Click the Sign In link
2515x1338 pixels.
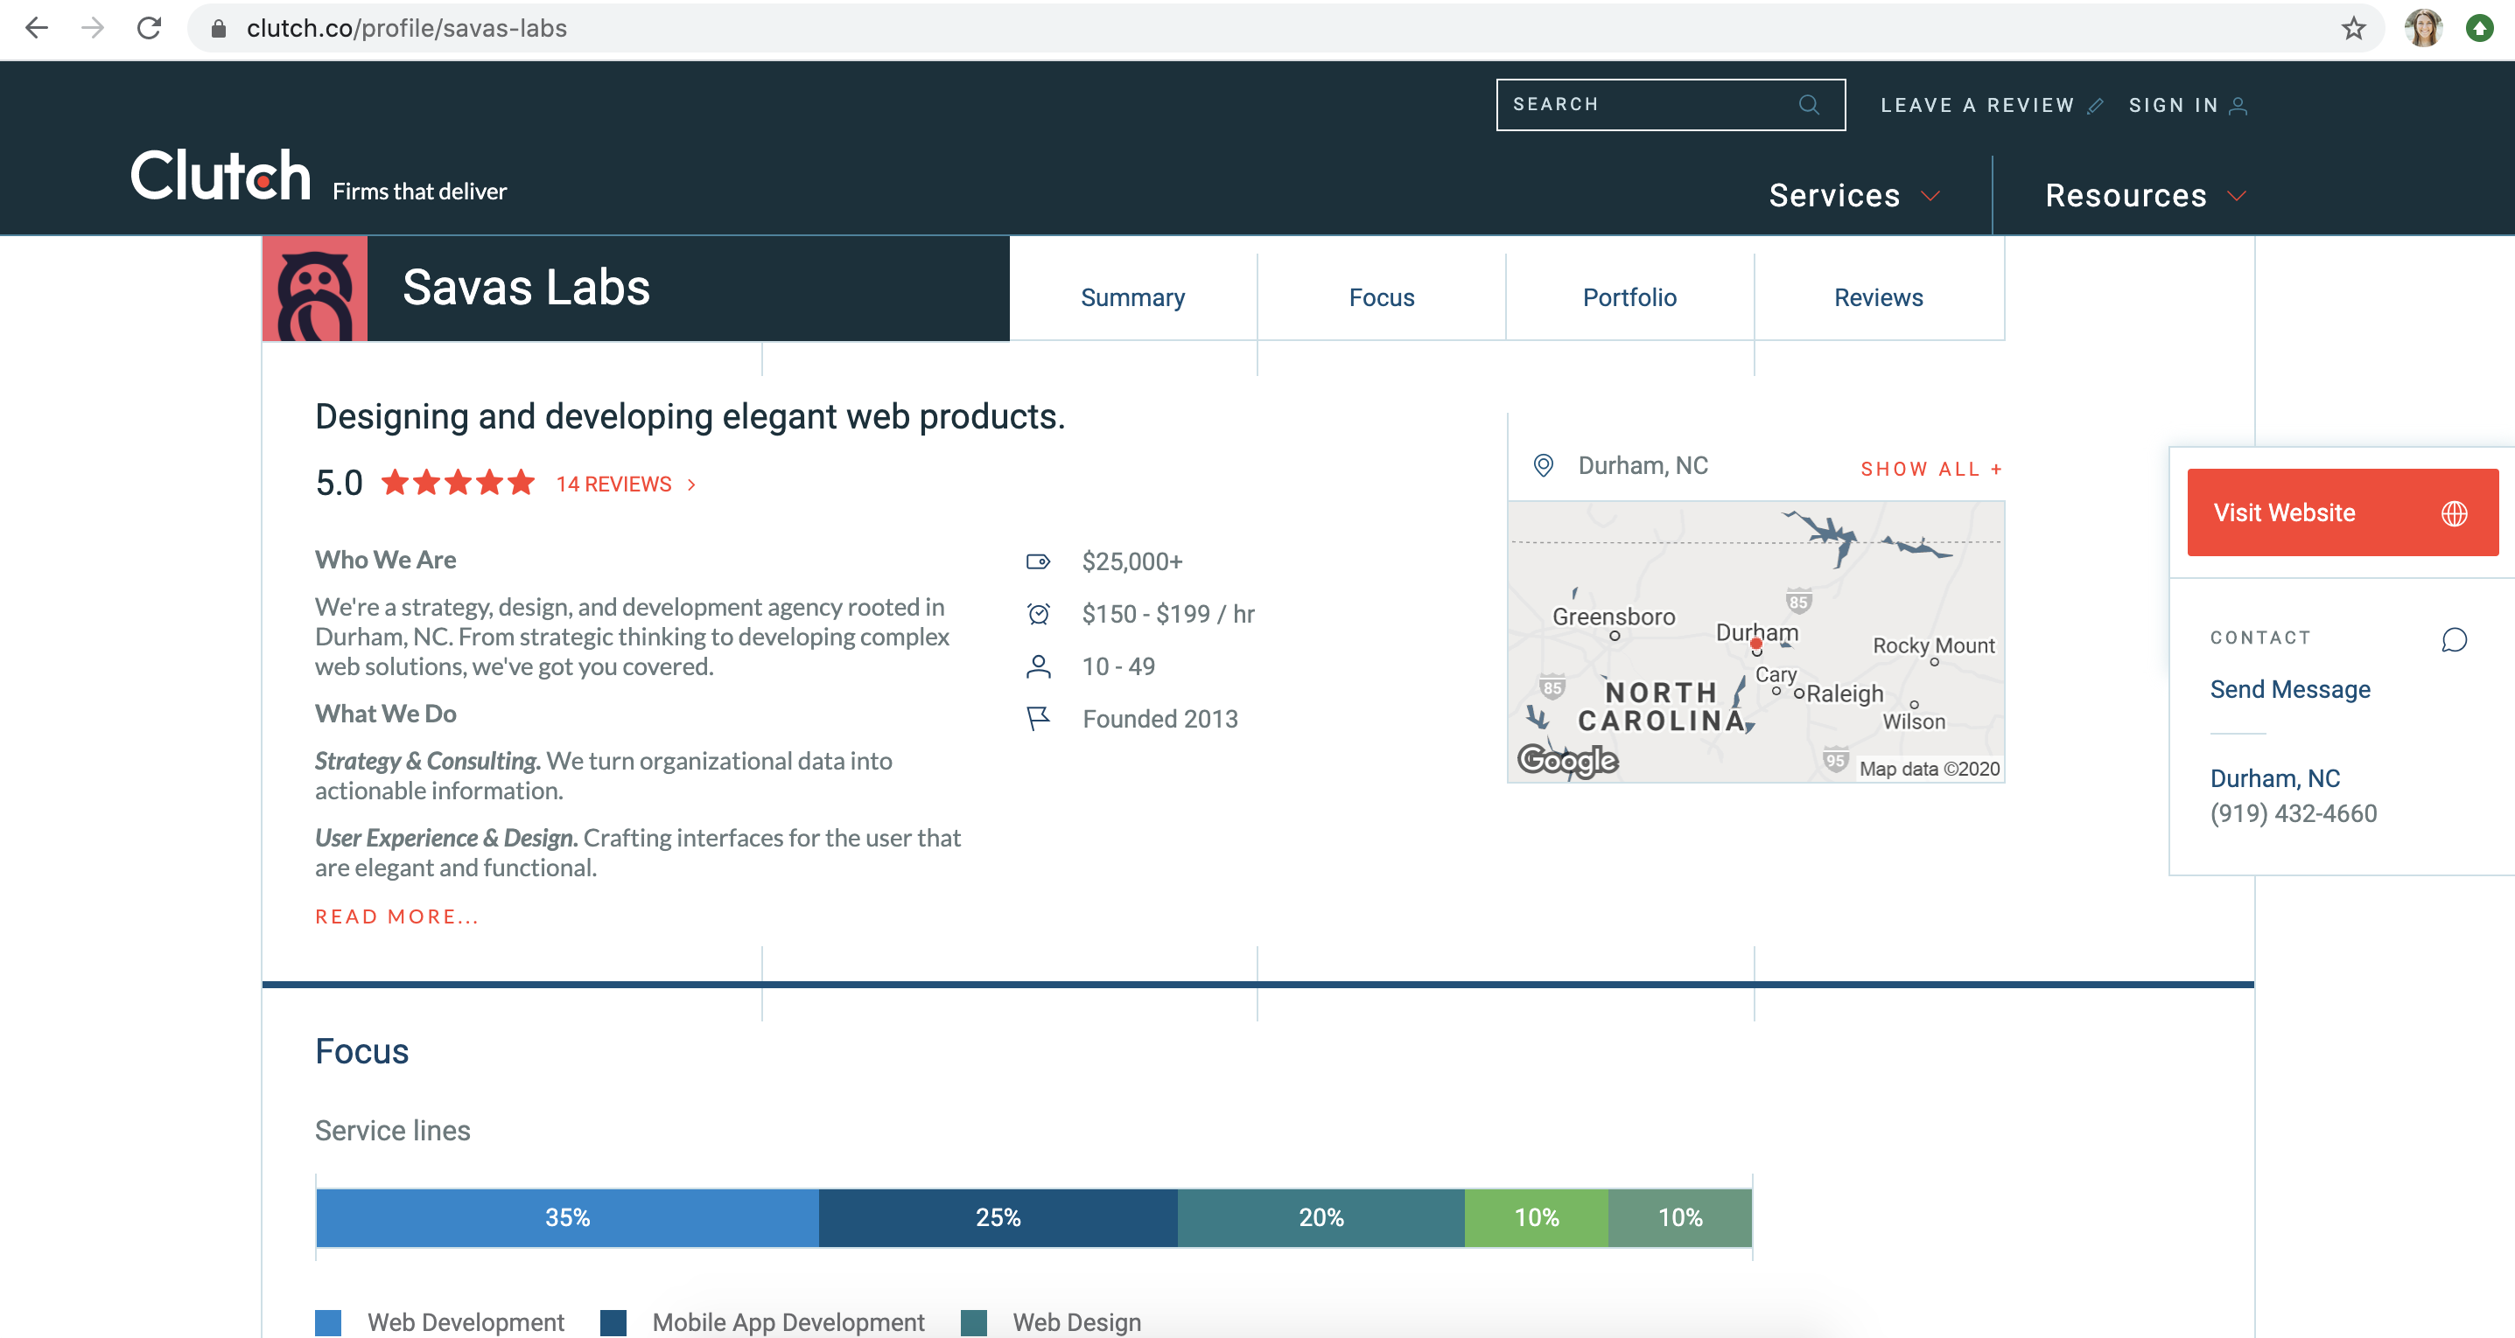tap(2174, 106)
